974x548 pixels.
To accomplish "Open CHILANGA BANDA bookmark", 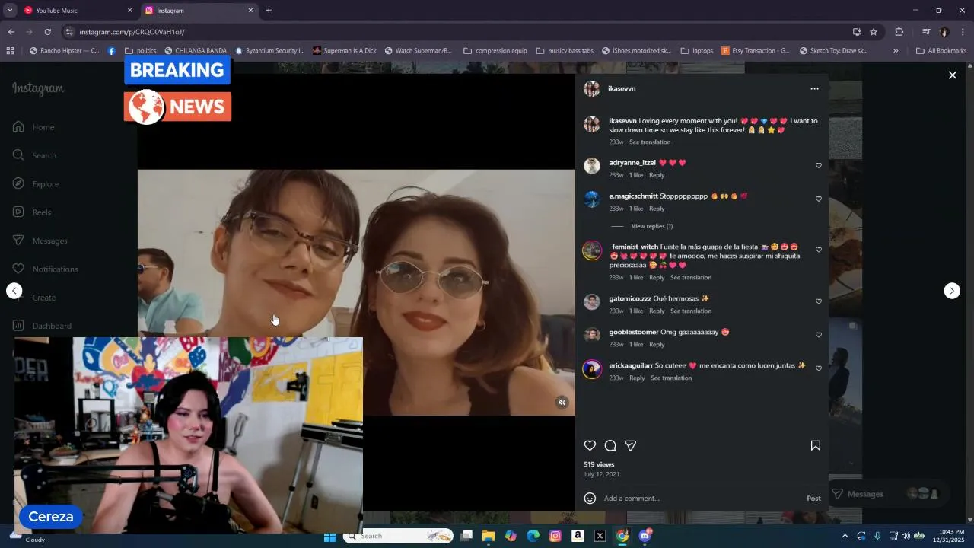I will (x=196, y=51).
